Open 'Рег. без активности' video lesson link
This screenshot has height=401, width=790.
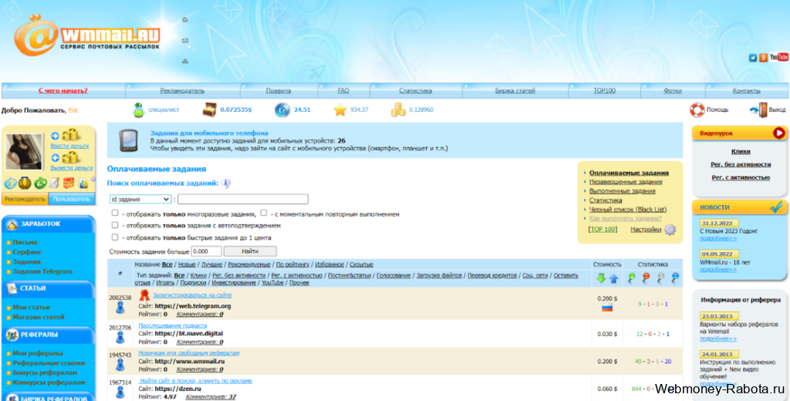(741, 164)
